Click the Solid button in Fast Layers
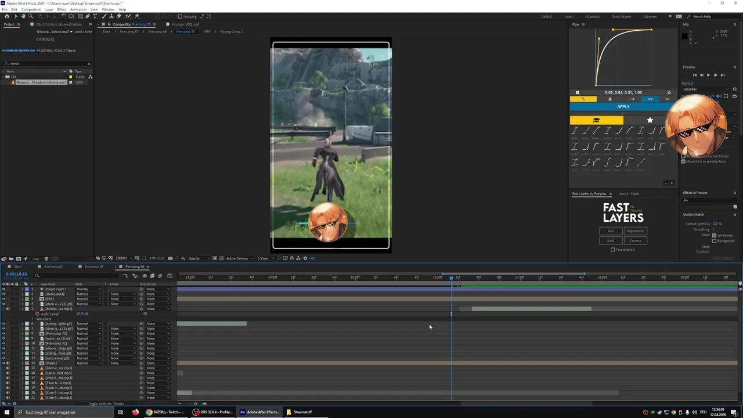Viewport: 743px width, 418px height. [610, 240]
